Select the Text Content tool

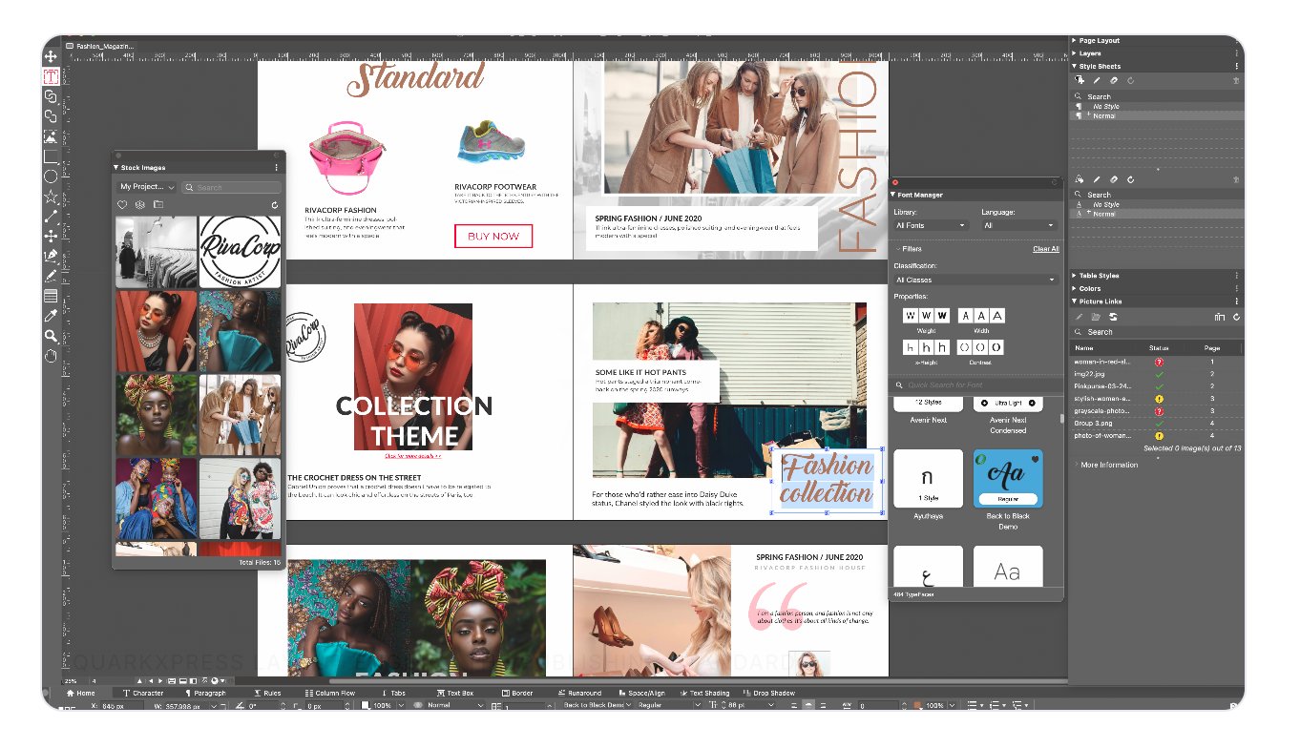coord(51,75)
